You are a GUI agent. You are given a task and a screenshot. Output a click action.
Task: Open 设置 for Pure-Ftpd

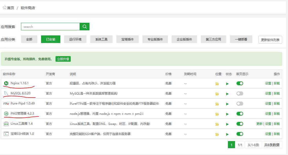coord(268,103)
